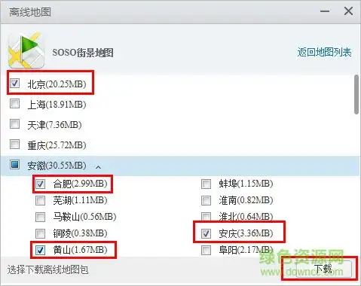This screenshot has height=286, width=361.
Task: Click the 芜湖(1.11MB) label text
Action: [x=80, y=200]
